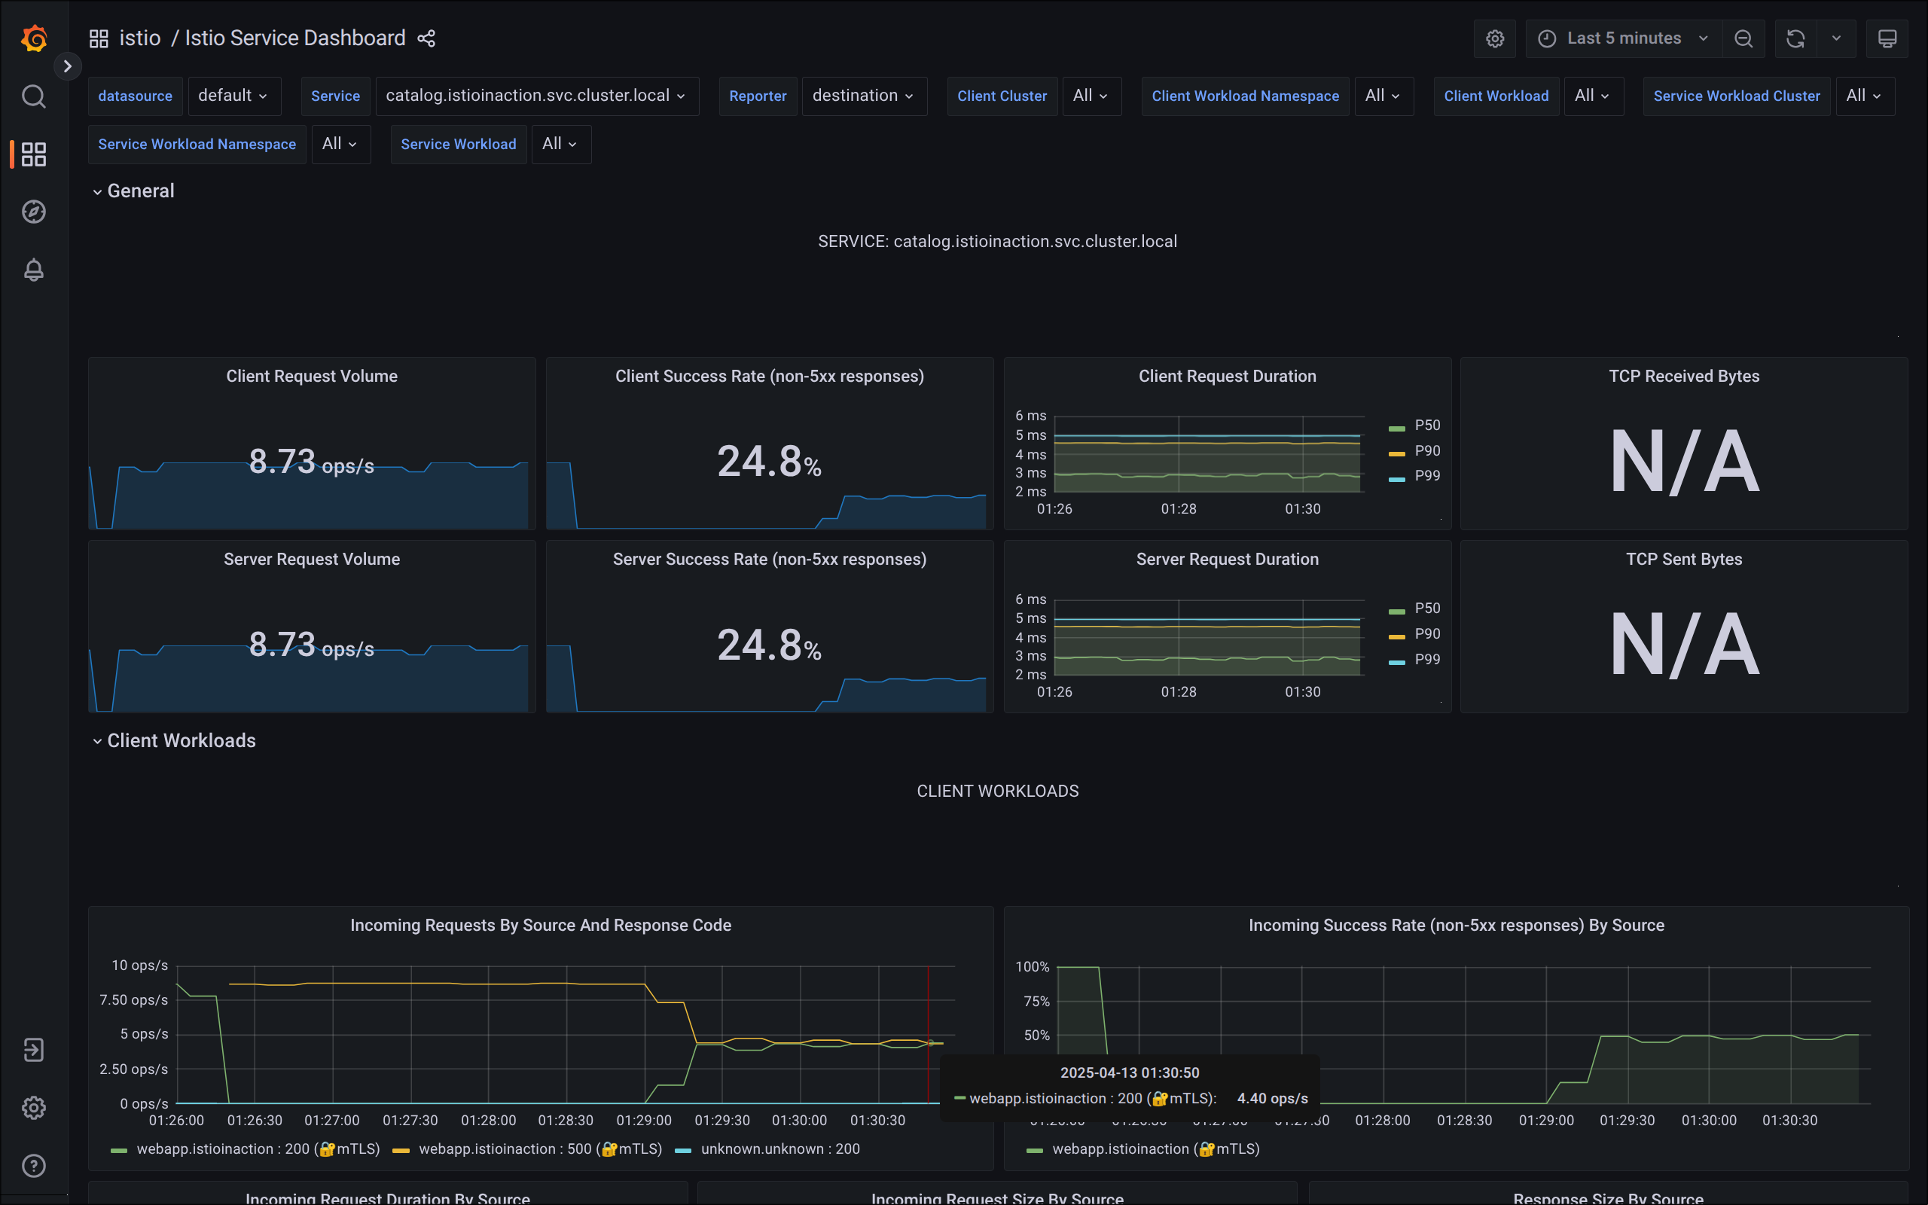Toggle P99 series in Client Request Duration
Image resolution: width=1928 pixels, height=1205 pixels.
pyautogui.click(x=1427, y=476)
